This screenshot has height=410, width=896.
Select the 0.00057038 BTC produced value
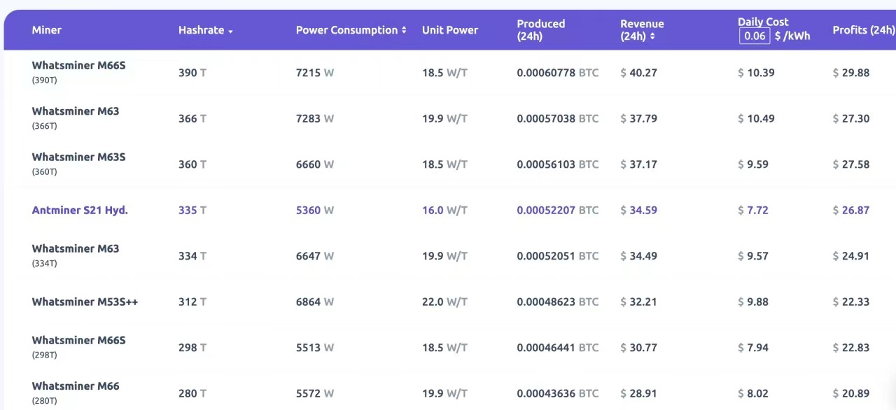point(558,119)
